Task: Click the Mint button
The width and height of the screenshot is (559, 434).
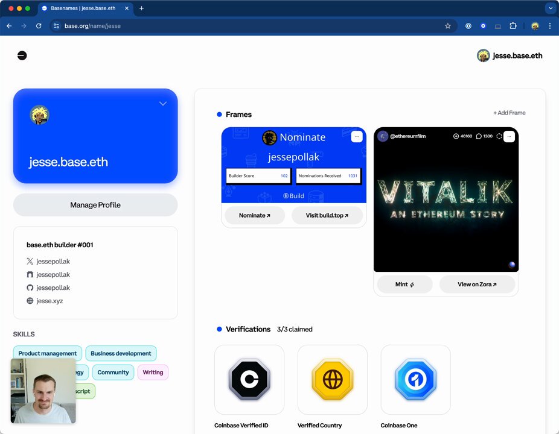Action: [404, 284]
